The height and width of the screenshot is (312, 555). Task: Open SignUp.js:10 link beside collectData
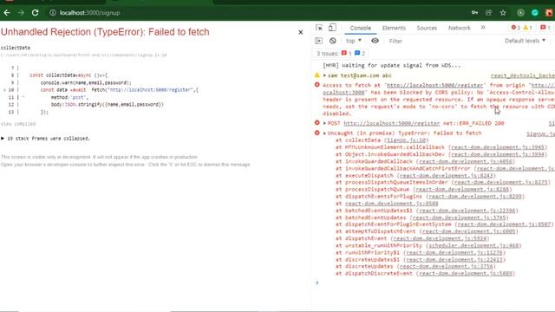(407, 140)
